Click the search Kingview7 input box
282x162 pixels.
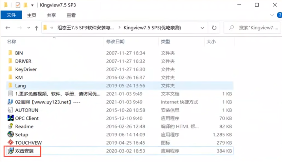click(x=252, y=28)
